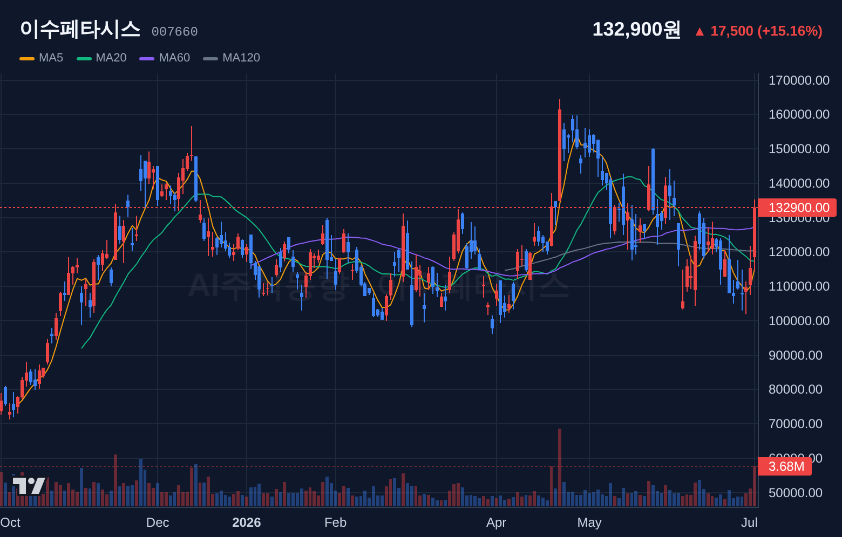Click the Dec time axis label
The image size is (842, 537).
click(x=158, y=522)
